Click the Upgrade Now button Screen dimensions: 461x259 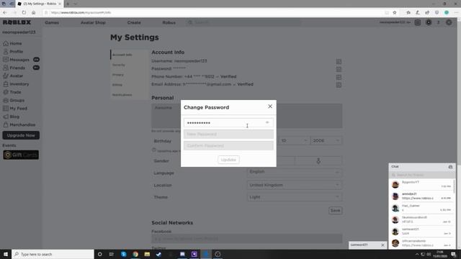point(21,135)
